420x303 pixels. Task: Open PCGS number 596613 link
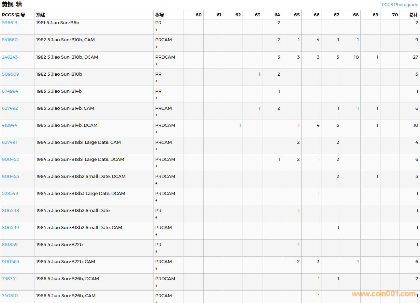[x=10, y=23]
